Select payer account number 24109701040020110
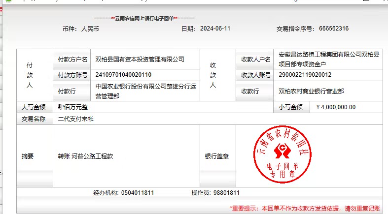388x214 pixels. (x=123, y=75)
